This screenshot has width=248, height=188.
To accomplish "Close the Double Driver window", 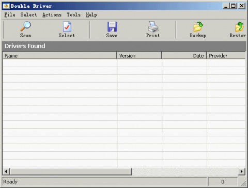I will (x=242, y=6).
